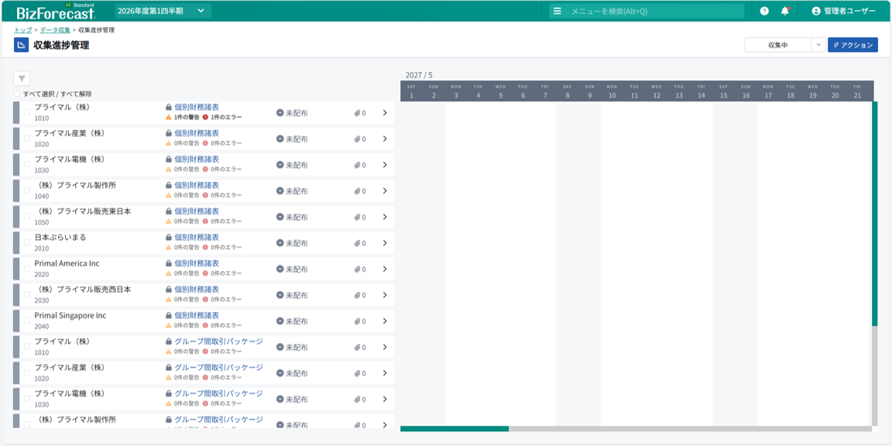892x446 pixels.
Task: Click the horizontal scrollbar under the calendar
Action: tap(455, 428)
